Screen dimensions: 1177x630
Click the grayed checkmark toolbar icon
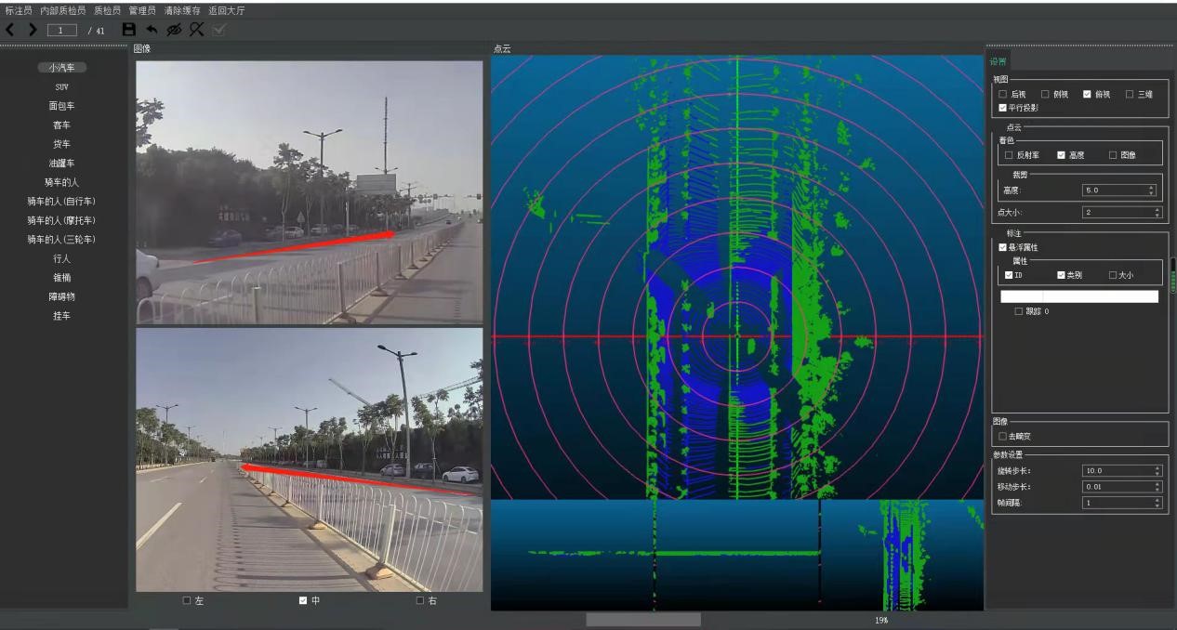pos(218,30)
